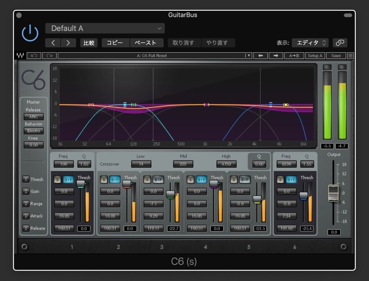The image size is (369, 281).
Task: Click the Release stepper arrows
Action: [x=26, y=228]
